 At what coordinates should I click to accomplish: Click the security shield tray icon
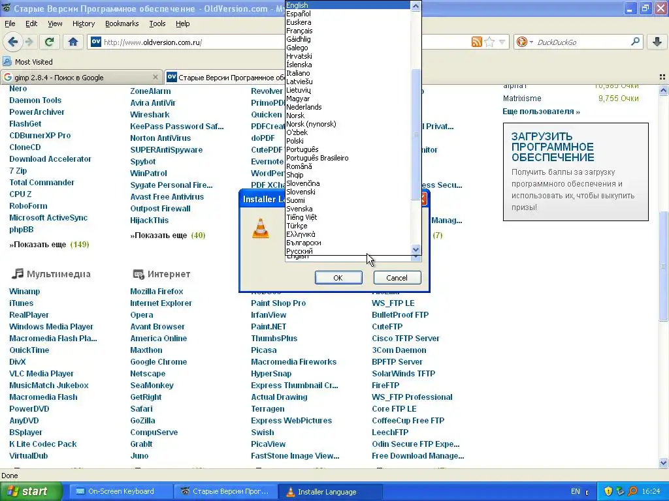608,491
